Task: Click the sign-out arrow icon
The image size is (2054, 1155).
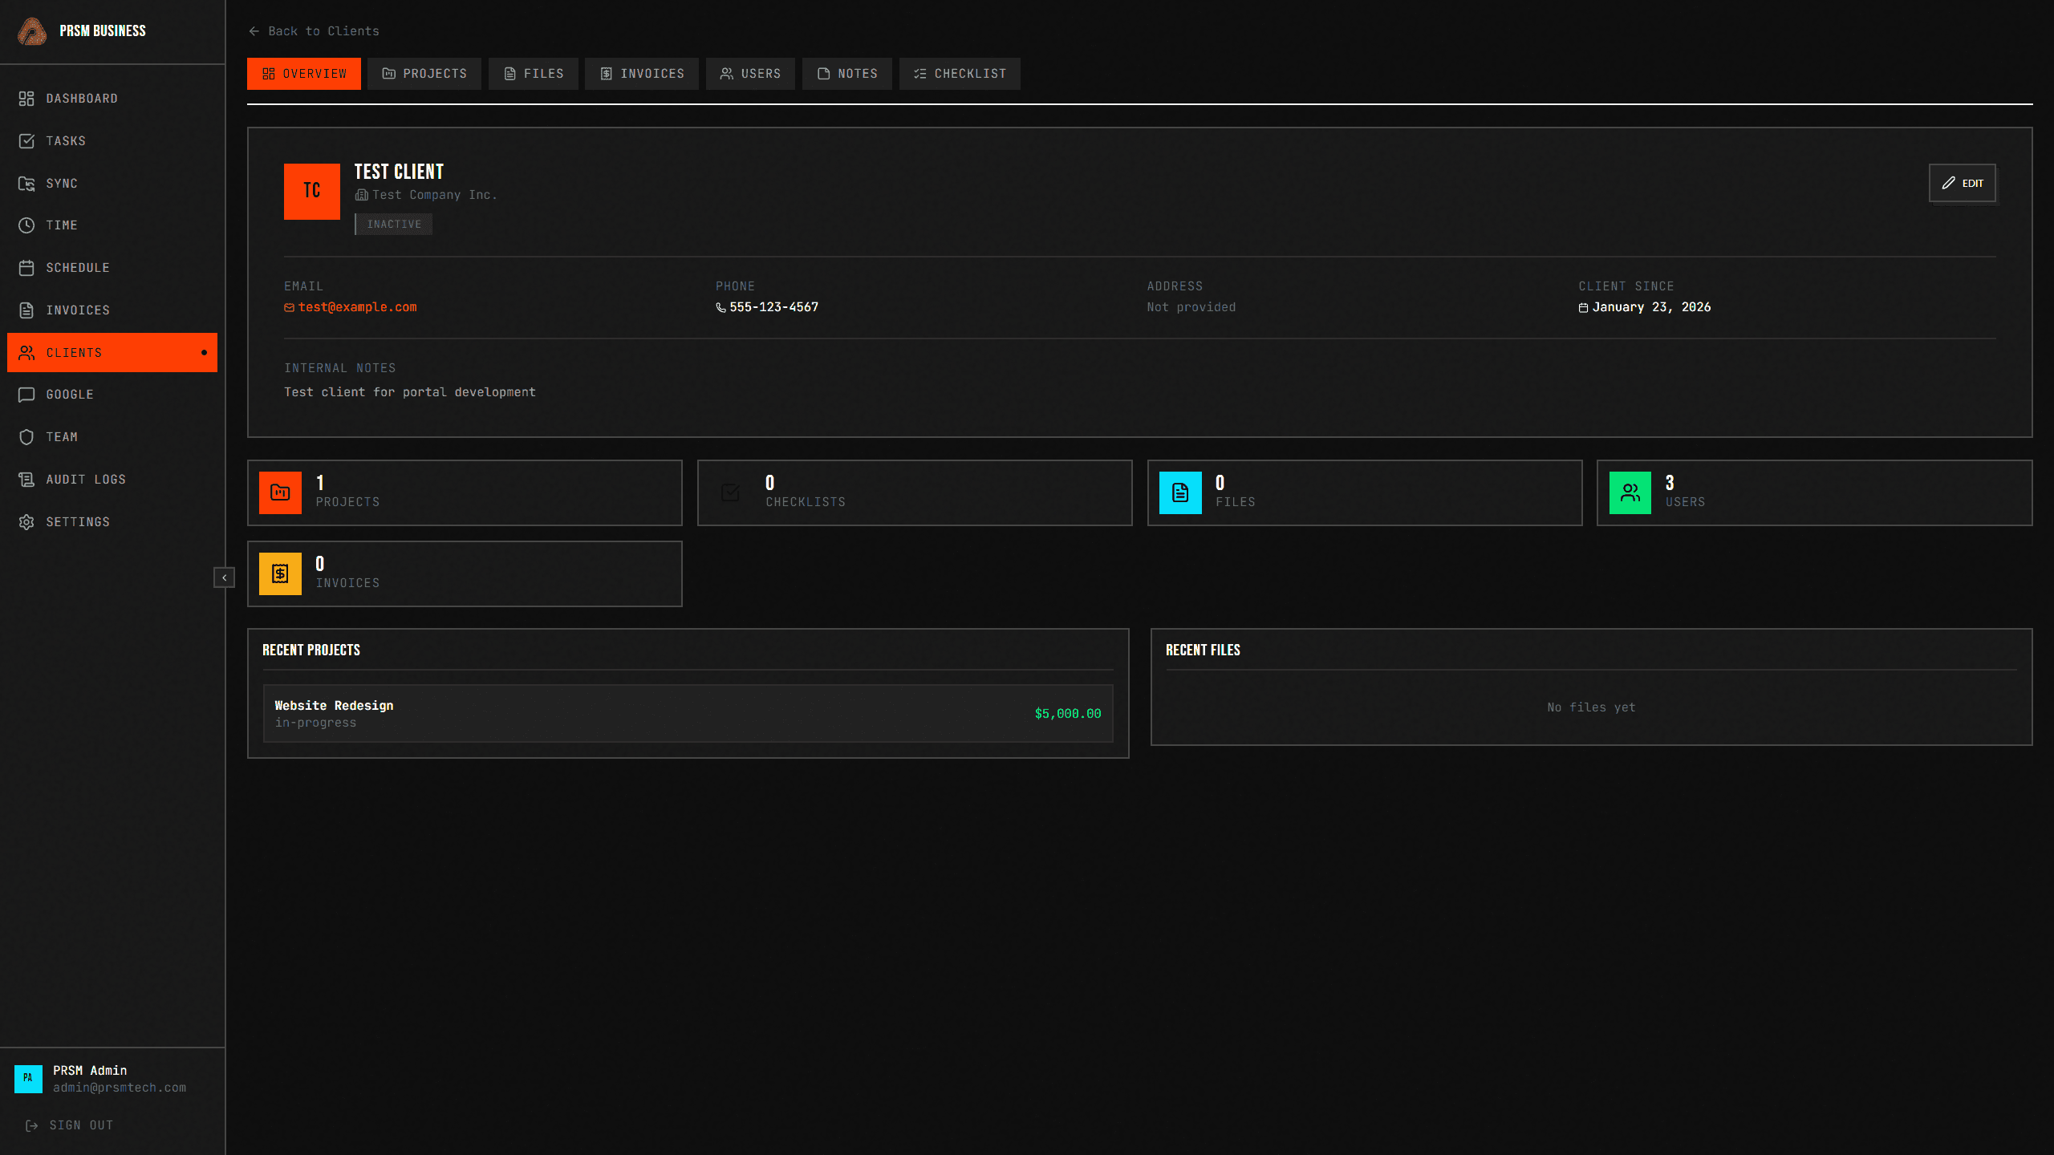Action: click(32, 1126)
